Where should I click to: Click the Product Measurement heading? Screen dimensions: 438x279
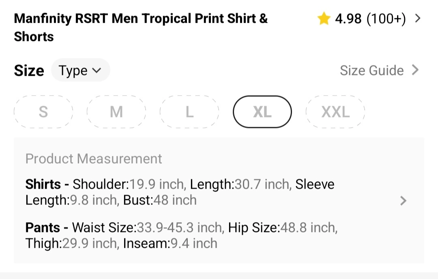point(94,159)
